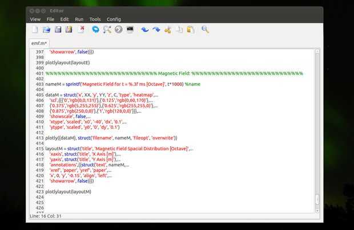Click the layoutM = struct line 415

tap(119, 149)
